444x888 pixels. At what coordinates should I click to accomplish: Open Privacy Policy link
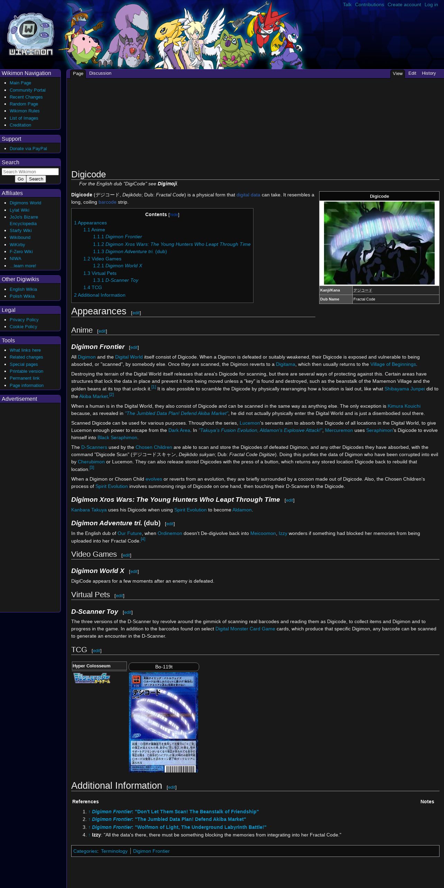tap(24, 320)
